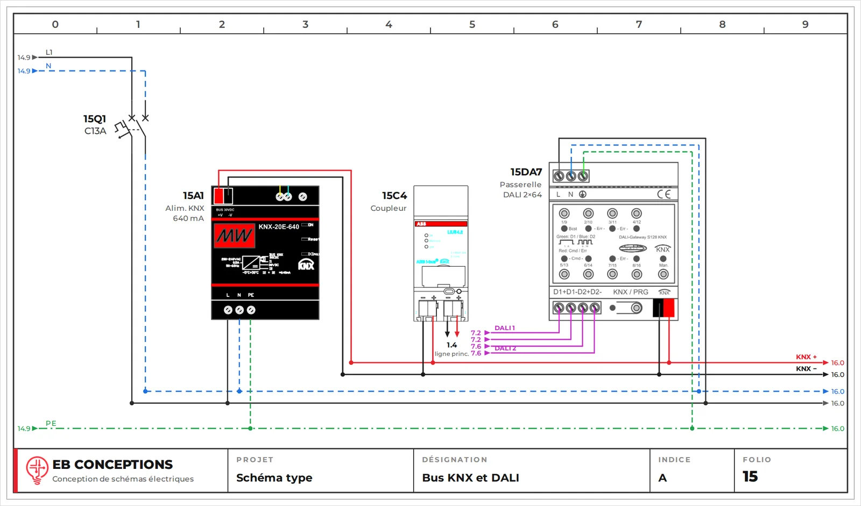861x506 pixels.
Task: Select the 15Q1 circuit breaker symbol
Action: pyautogui.click(x=132, y=127)
